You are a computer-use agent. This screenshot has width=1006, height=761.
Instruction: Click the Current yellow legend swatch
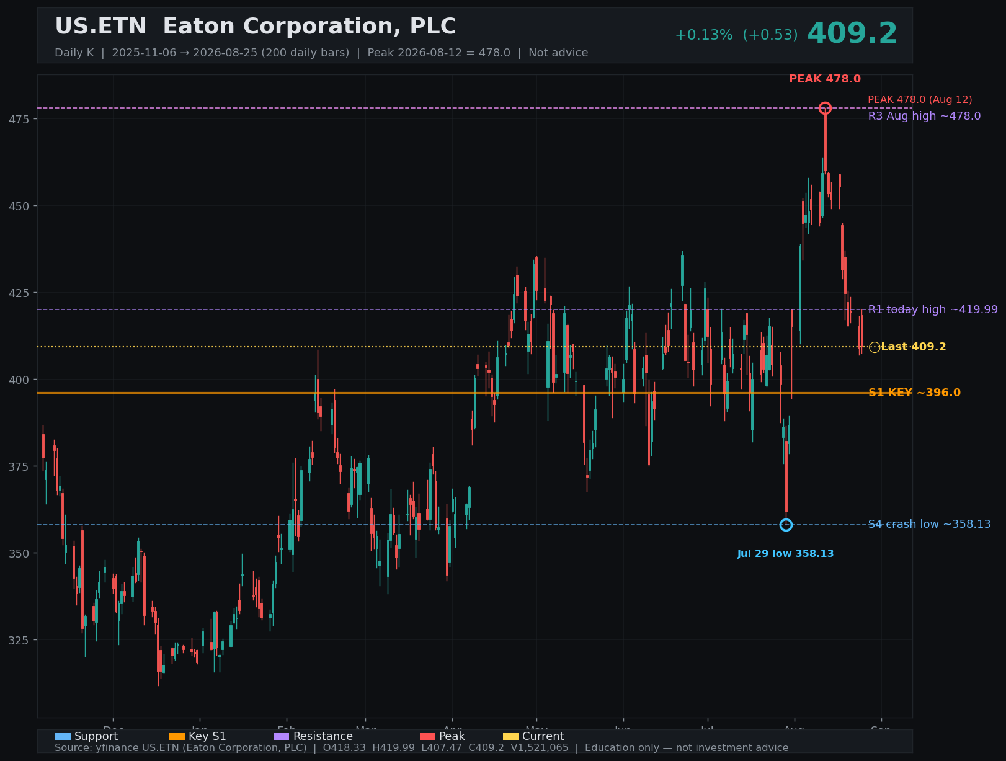click(x=511, y=737)
